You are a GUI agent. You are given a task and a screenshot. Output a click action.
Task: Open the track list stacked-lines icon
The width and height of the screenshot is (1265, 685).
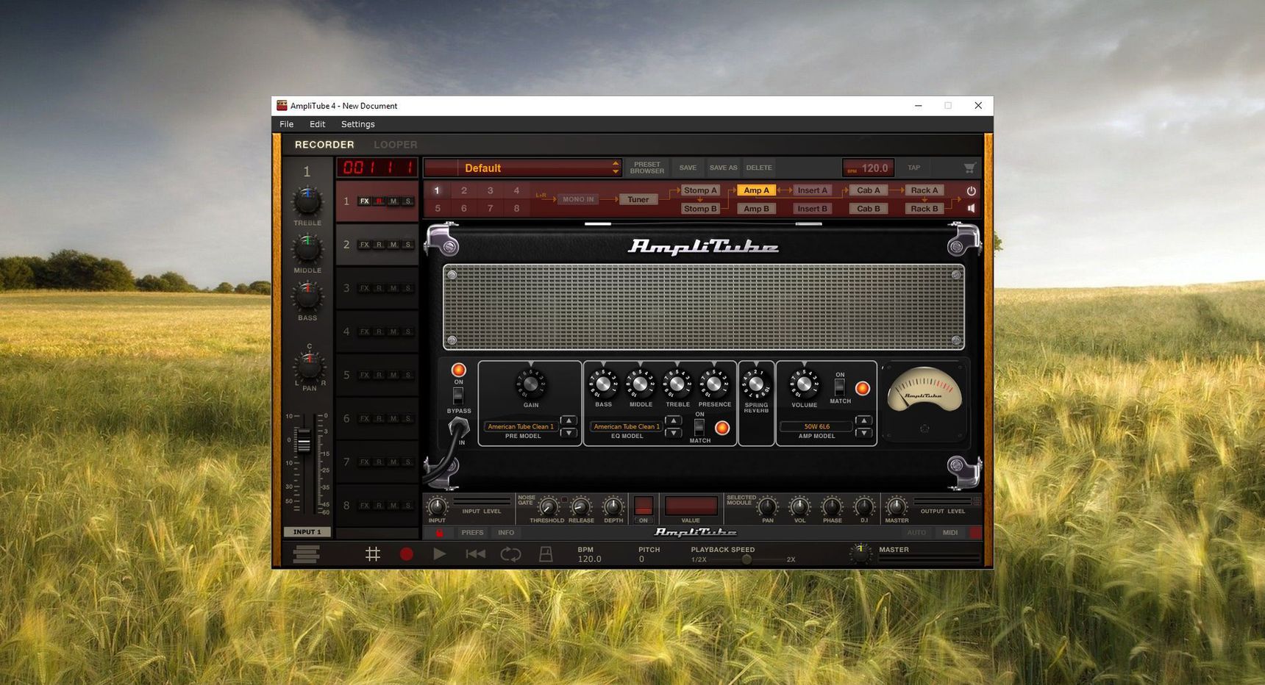(306, 554)
